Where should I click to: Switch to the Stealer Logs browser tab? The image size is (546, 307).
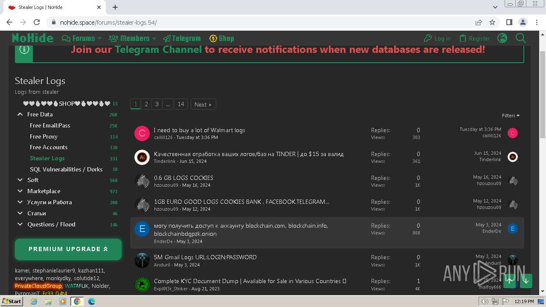54,7
